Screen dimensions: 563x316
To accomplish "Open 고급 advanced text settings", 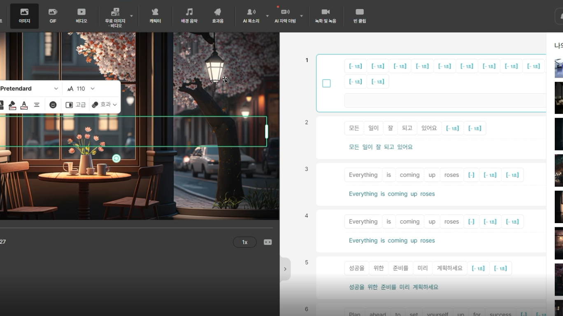I will tap(76, 105).
